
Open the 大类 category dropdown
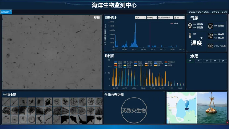[x=140, y=18]
